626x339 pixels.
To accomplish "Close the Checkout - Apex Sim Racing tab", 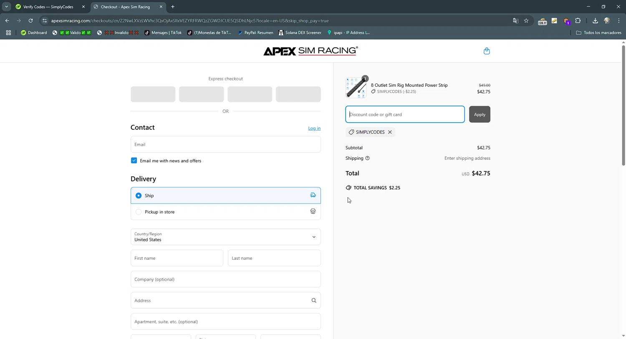I will click(161, 7).
